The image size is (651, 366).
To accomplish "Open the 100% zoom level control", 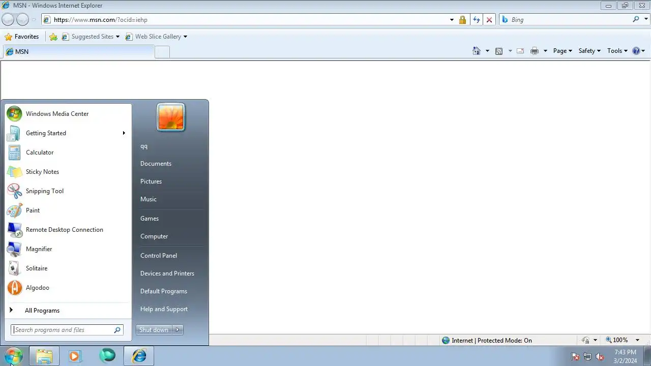I will pos(623,340).
